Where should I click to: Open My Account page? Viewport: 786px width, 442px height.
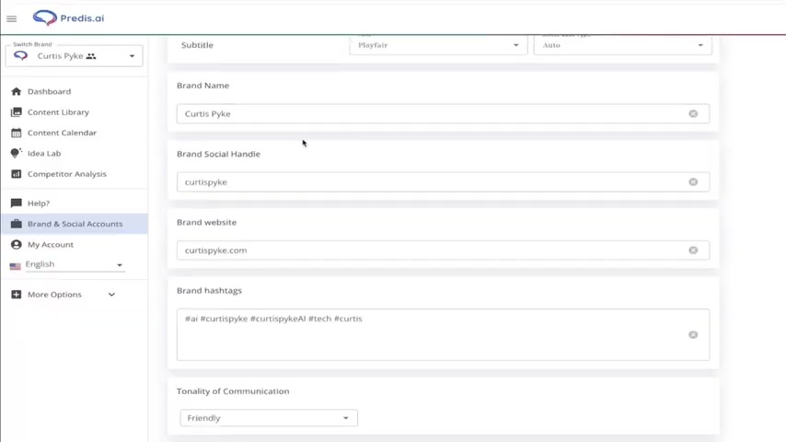[x=50, y=244]
